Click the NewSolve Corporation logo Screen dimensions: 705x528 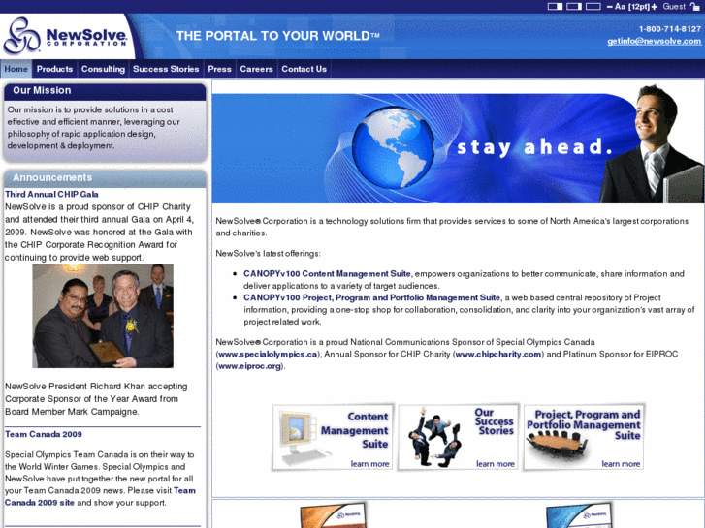coord(66,36)
